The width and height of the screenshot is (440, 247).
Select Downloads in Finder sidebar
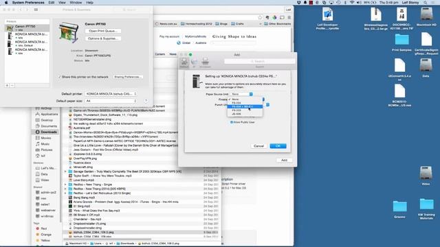(46, 132)
